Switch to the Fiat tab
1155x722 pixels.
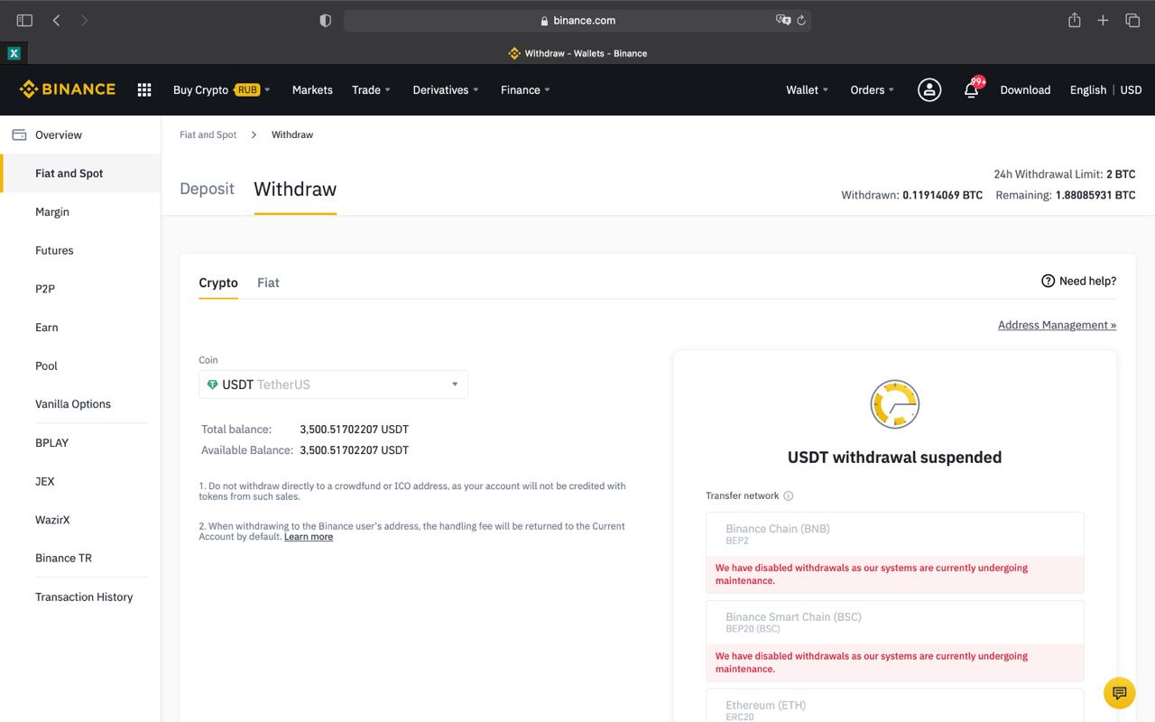tap(268, 282)
